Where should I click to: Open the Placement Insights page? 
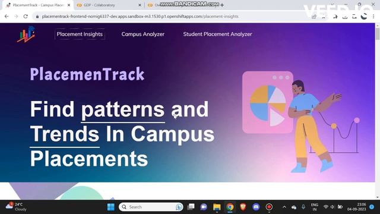pos(80,34)
